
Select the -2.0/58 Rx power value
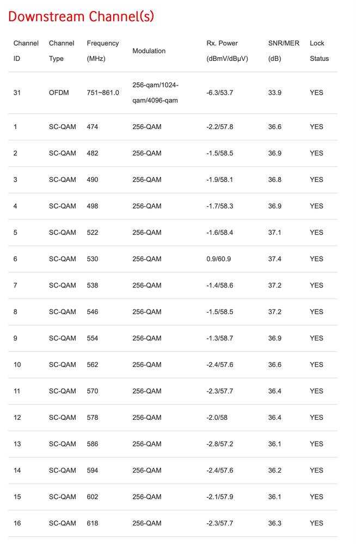tap(218, 418)
